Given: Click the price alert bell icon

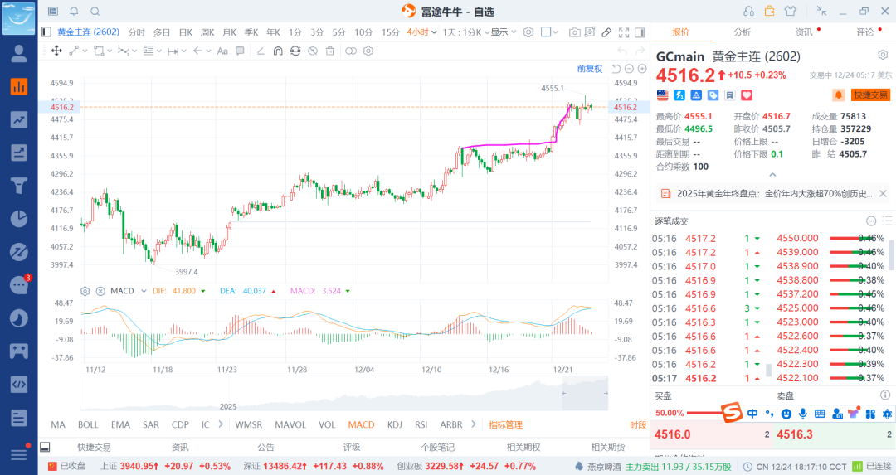Looking at the screenshot, I should coord(839,95).
